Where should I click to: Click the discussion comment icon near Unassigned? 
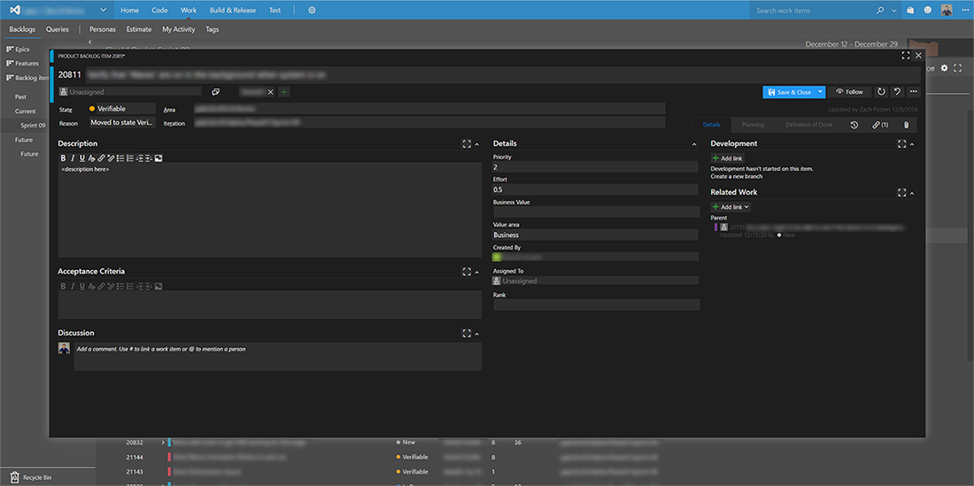click(215, 92)
